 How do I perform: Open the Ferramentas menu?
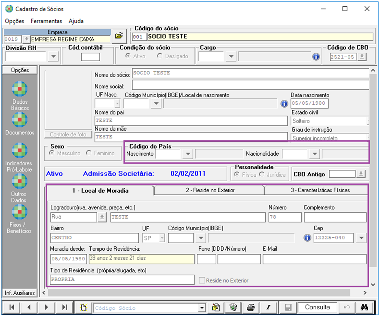[x=46, y=21]
